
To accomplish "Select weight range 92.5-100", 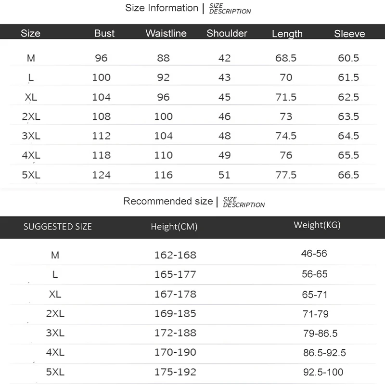I will pyautogui.click(x=323, y=372).
